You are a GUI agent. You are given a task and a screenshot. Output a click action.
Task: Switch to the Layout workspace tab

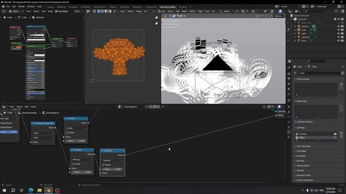(50, 7)
